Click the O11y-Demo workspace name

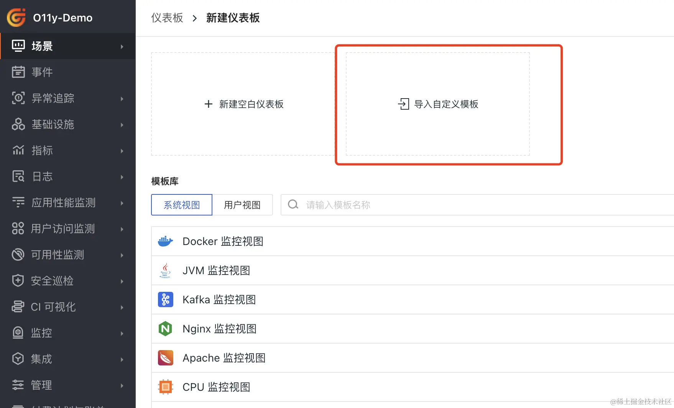[63, 18]
